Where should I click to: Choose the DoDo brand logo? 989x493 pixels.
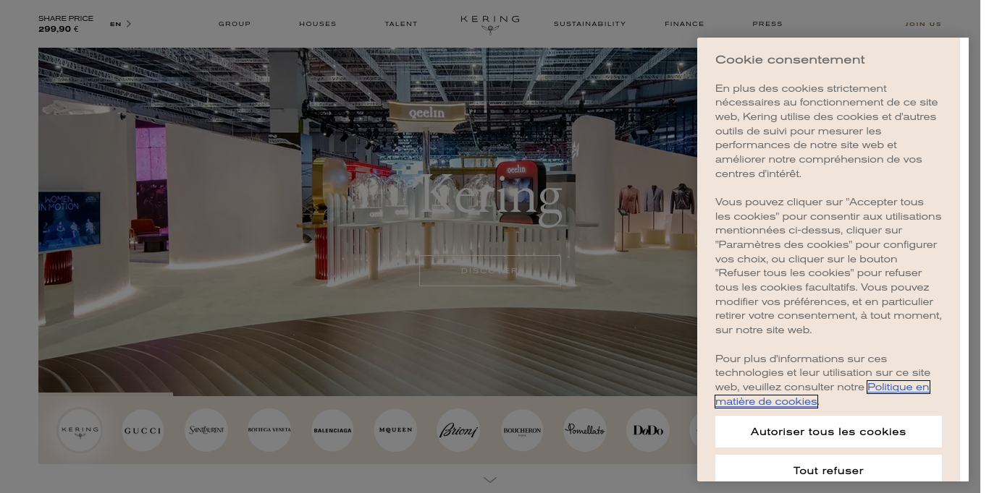point(648,430)
